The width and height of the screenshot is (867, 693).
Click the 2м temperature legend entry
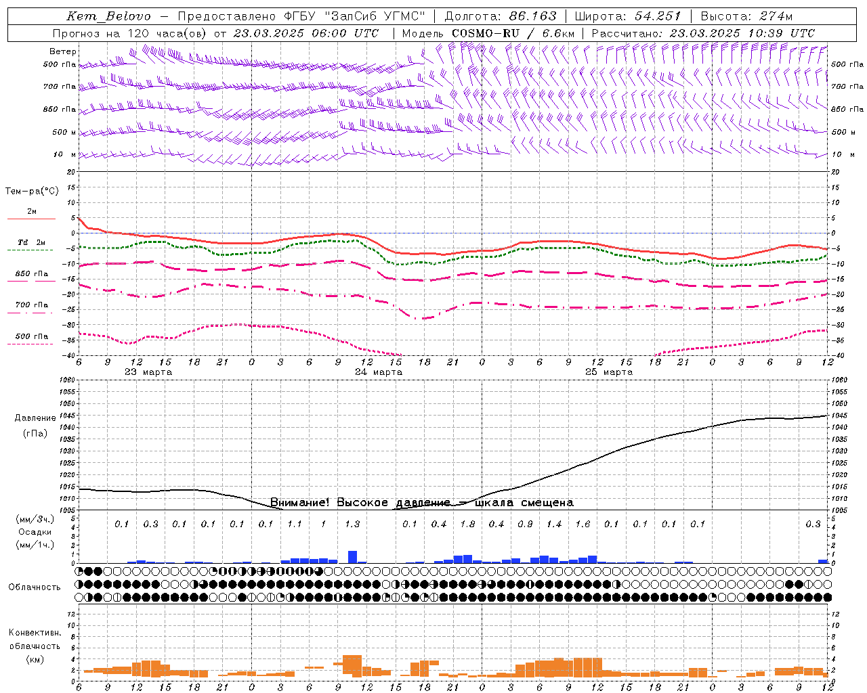32,212
